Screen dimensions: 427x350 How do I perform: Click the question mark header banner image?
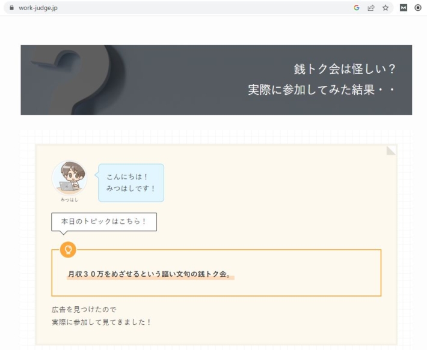[217, 80]
